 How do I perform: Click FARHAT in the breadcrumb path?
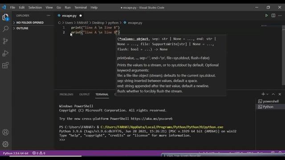82,23
